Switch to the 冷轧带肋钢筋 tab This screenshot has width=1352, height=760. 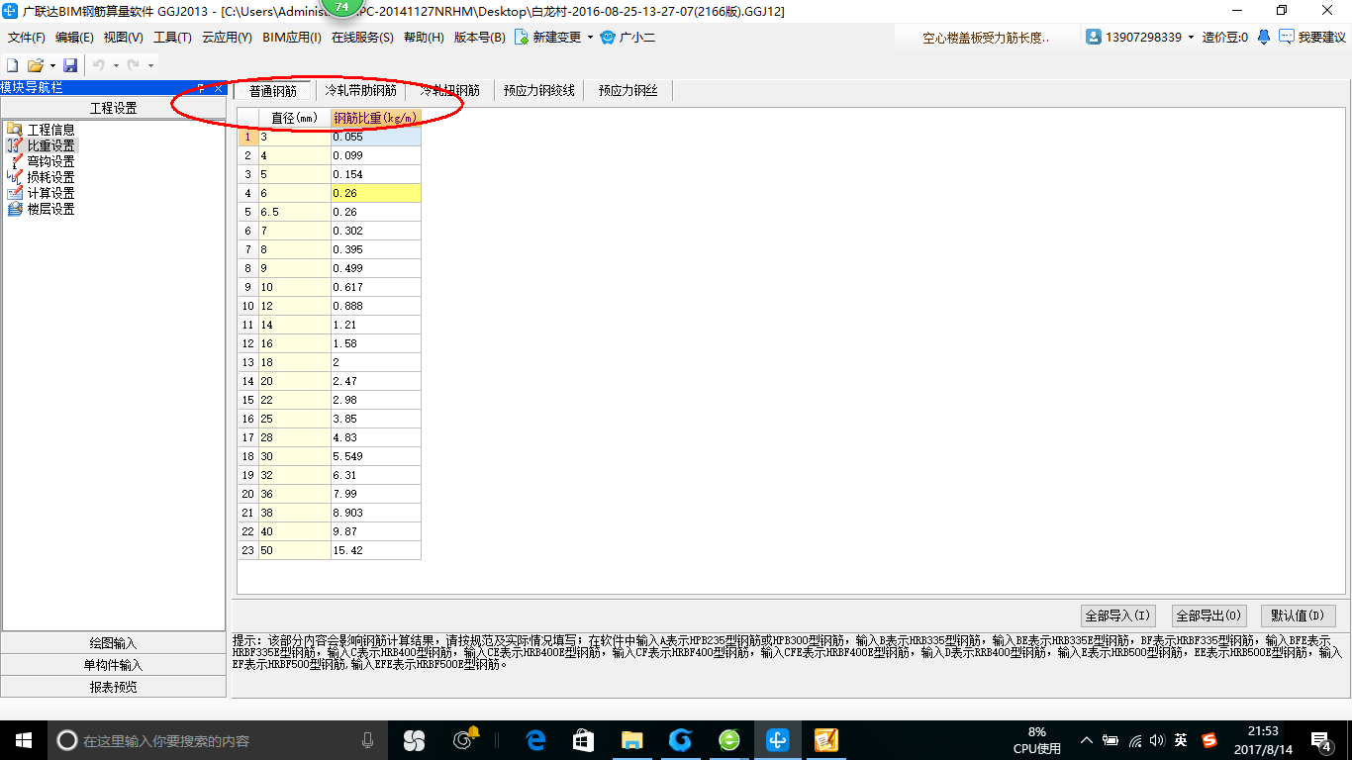(360, 91)
